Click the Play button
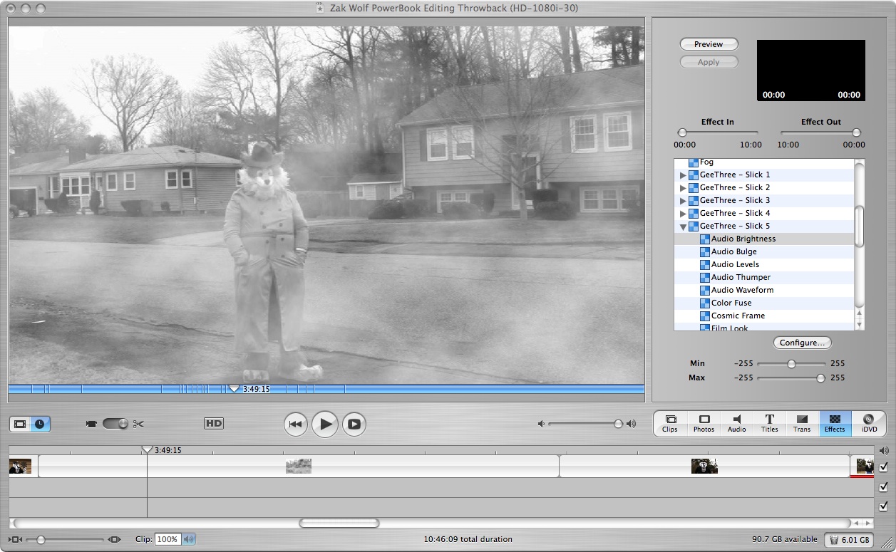 pyautogui.click(x=325, y=425)
